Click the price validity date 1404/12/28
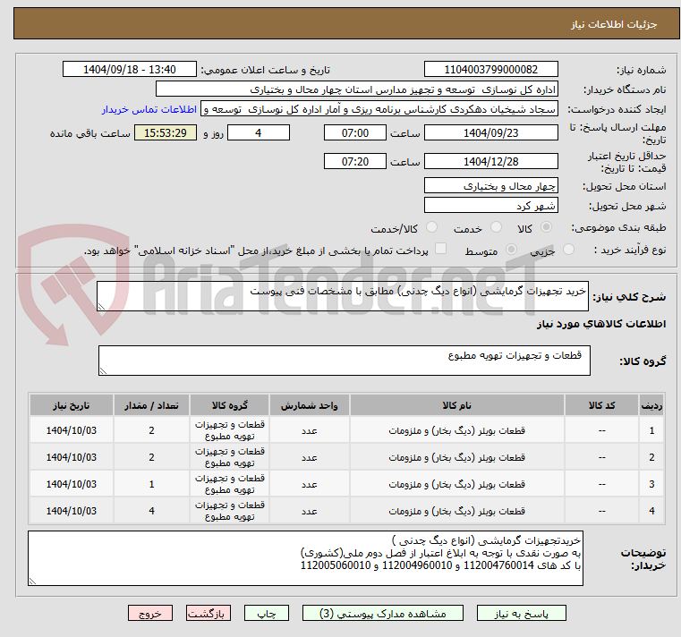 point(490,162)
